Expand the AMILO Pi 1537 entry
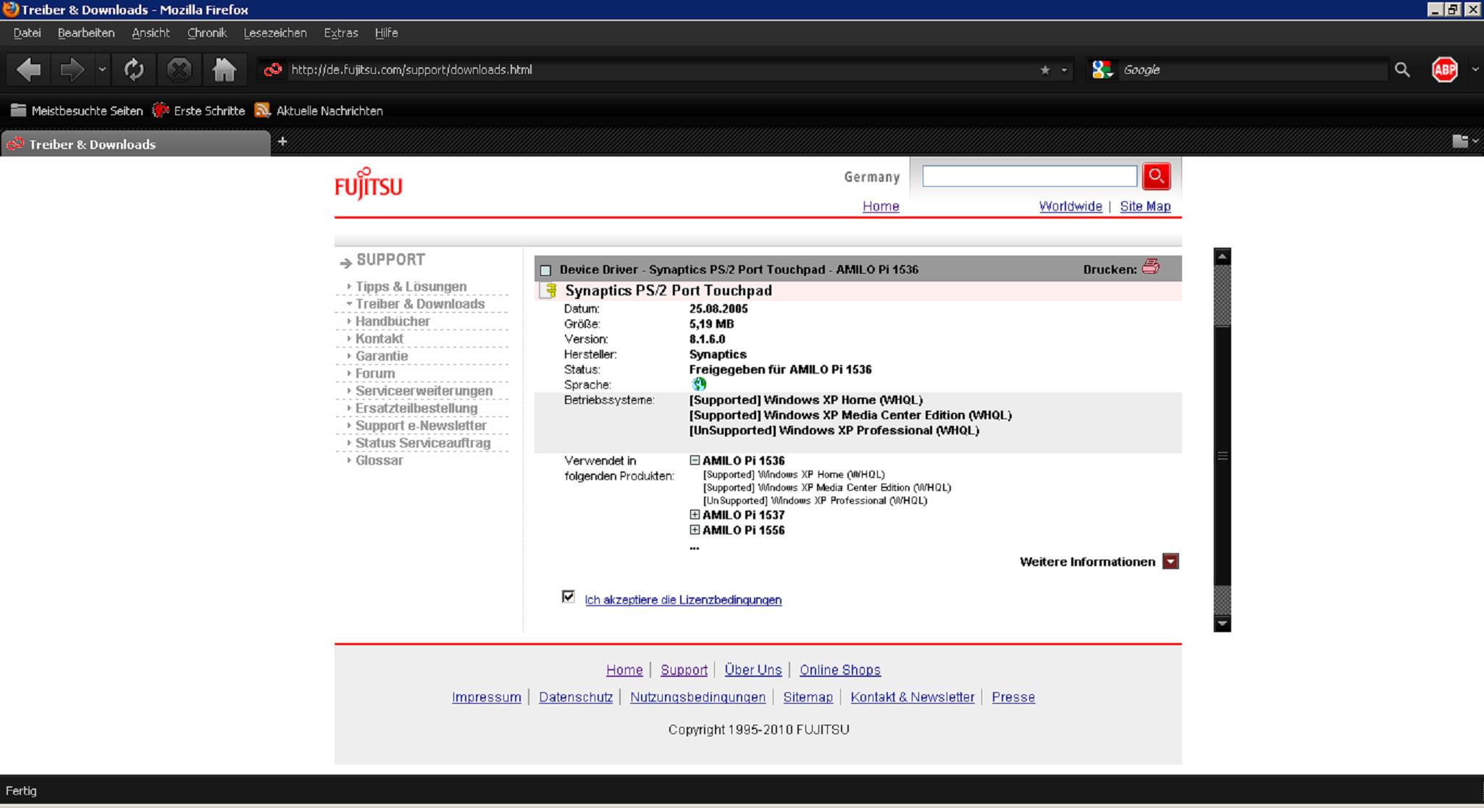 pos(695,515)
